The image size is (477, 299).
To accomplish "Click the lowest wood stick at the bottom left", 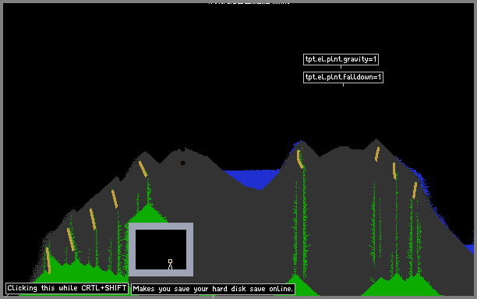I will pos(48,260).
